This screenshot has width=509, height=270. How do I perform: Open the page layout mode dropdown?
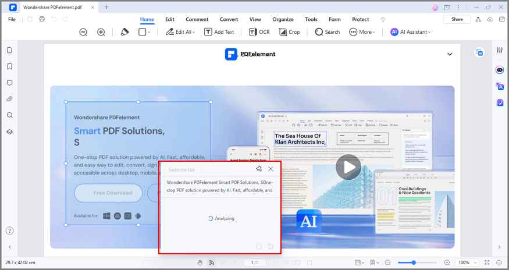[x=374, y=262]
